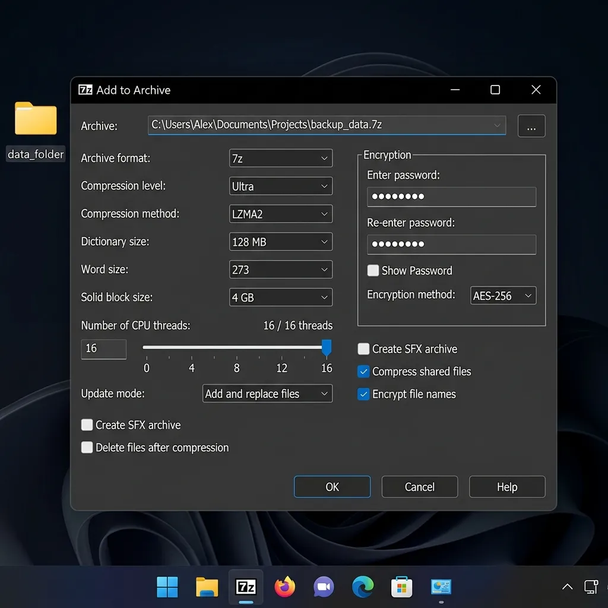
Task: Click the slider track at the 4 mark
Action: pos(192,347)
